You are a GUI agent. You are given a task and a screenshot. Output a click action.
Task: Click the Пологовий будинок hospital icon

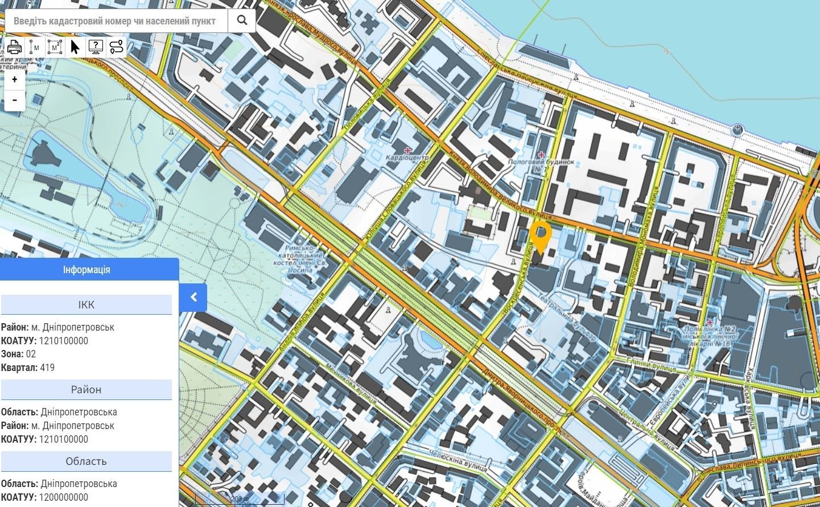pos(541,154)
